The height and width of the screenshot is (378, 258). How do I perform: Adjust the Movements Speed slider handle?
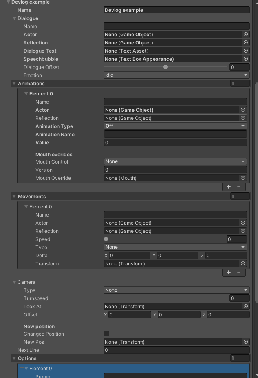tap(106, 239)
